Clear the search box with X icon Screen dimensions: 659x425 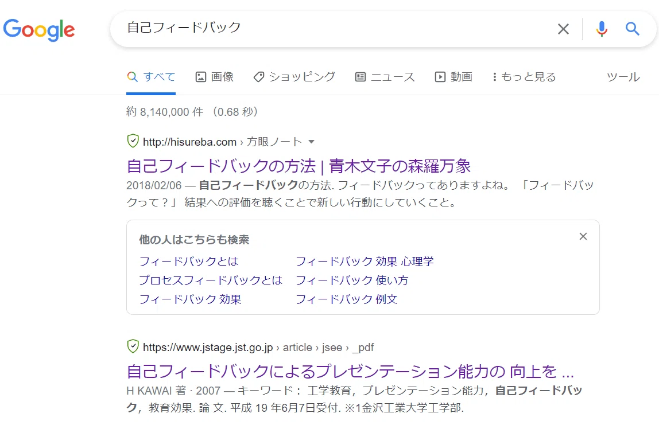point(563,29)
